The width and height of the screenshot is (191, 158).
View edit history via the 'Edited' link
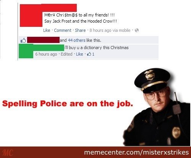66,54
